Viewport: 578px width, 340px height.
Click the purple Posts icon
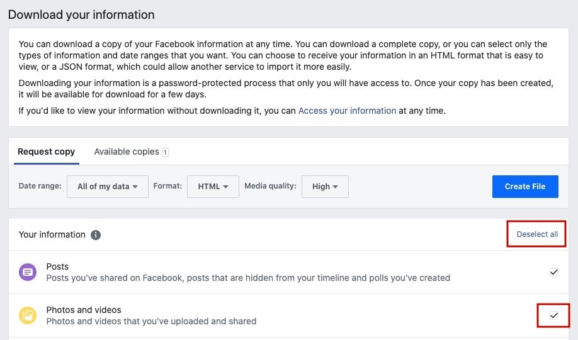[x=28, y=272]
